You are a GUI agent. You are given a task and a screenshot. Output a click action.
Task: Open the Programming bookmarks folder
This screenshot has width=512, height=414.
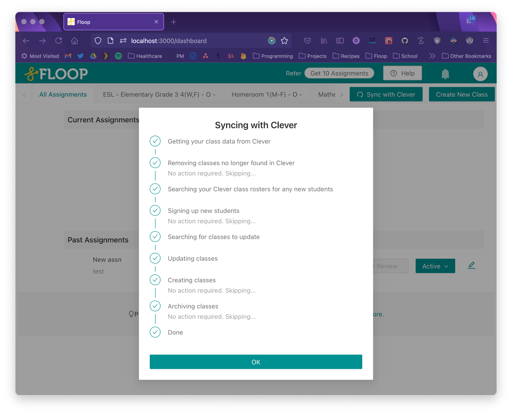pos(273,56)
